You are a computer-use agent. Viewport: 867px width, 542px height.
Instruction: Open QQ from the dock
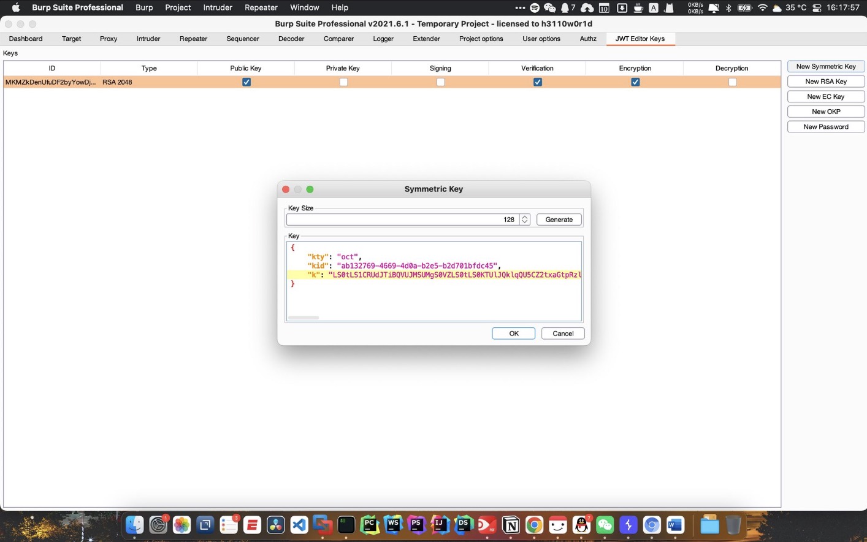click(581, 525)
